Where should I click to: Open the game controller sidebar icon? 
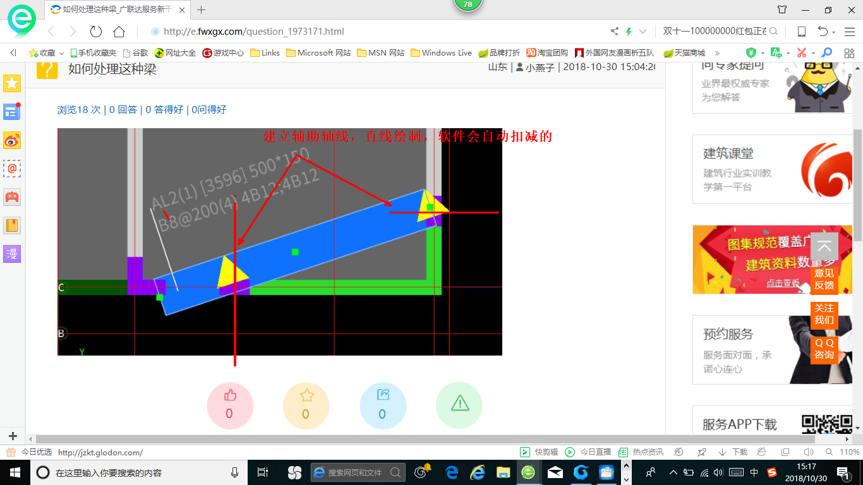tap(12, 197)
